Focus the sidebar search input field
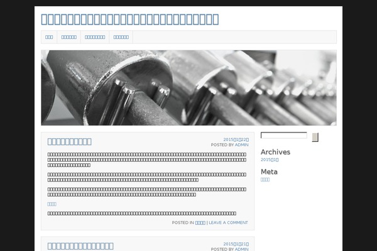377x251 pixels. point(284,136)
